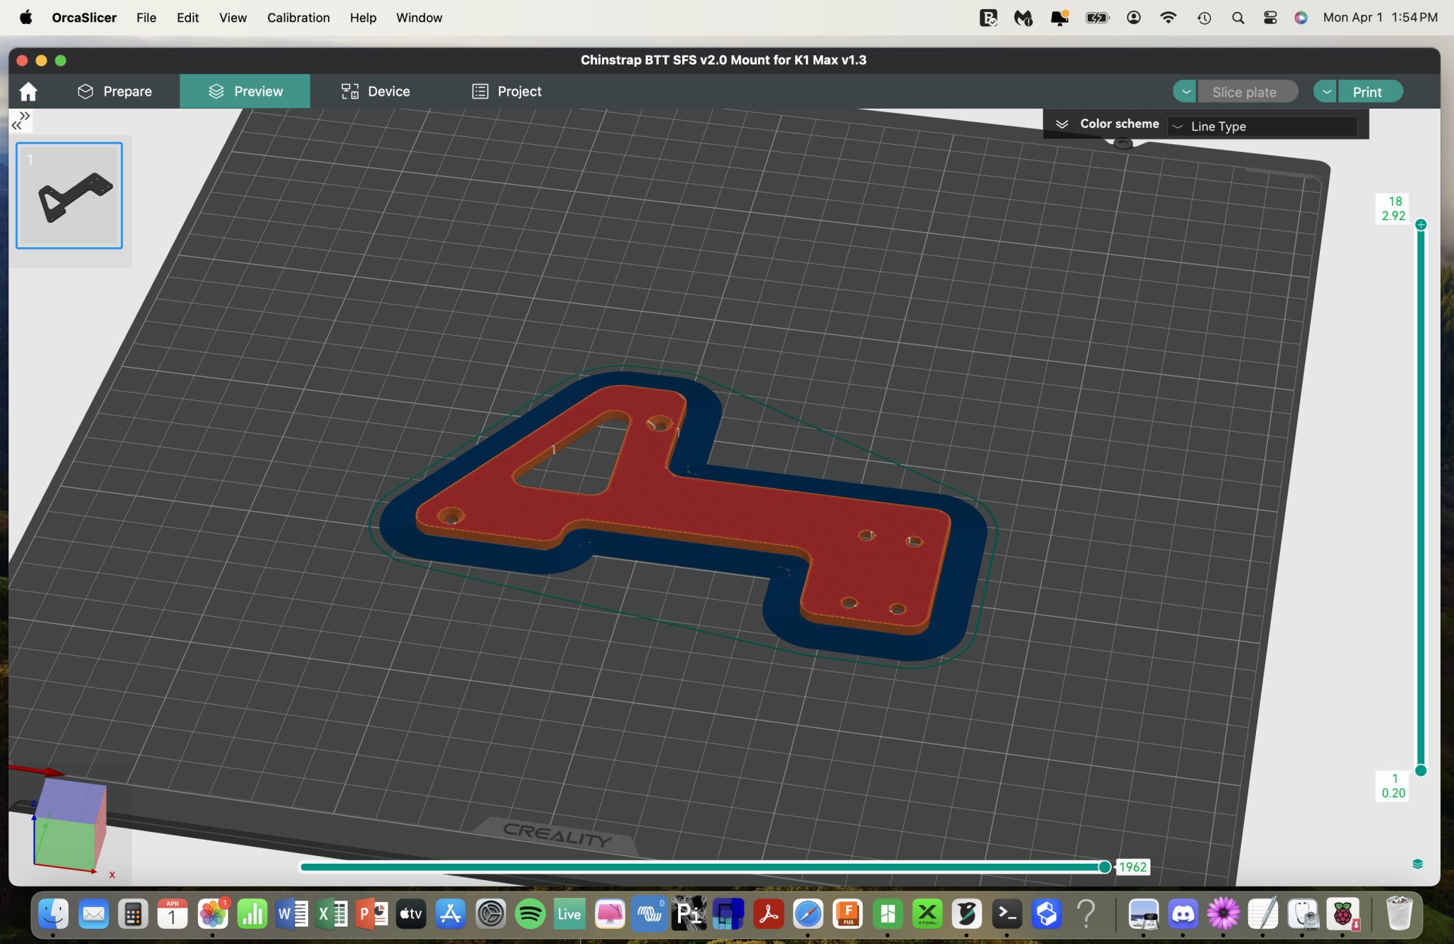Click the layers icon near the vertical slider's lower end
Screen dimensions: 1454x944
1417,864
